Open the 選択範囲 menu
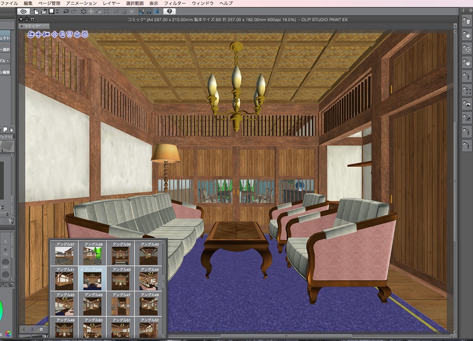 (134, 3)
